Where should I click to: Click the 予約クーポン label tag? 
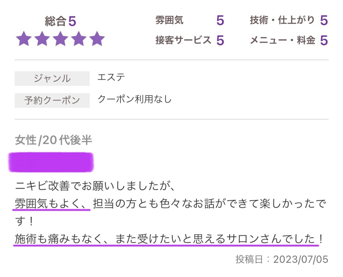(52, 100)
